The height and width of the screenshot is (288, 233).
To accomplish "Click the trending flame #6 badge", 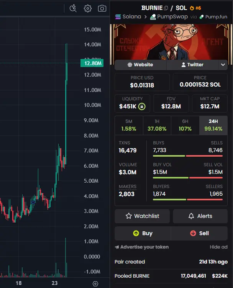I will click(195, 8).
